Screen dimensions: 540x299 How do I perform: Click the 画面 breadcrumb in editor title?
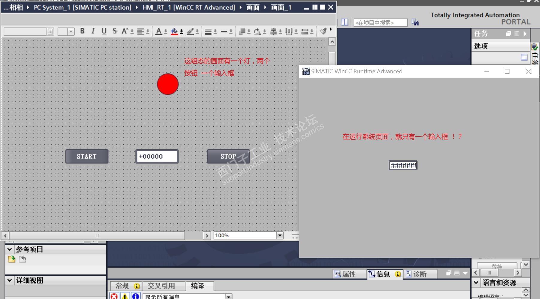coord(253,7)
